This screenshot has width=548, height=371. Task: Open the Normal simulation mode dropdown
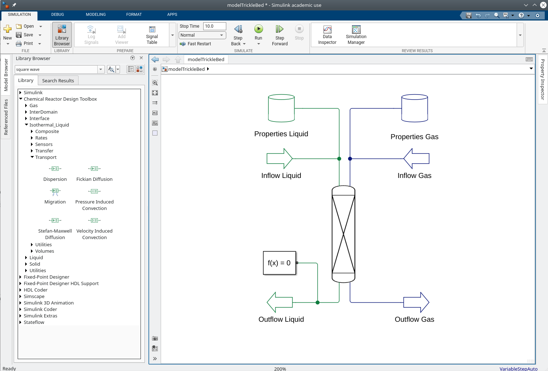click(x=202, y=35)
